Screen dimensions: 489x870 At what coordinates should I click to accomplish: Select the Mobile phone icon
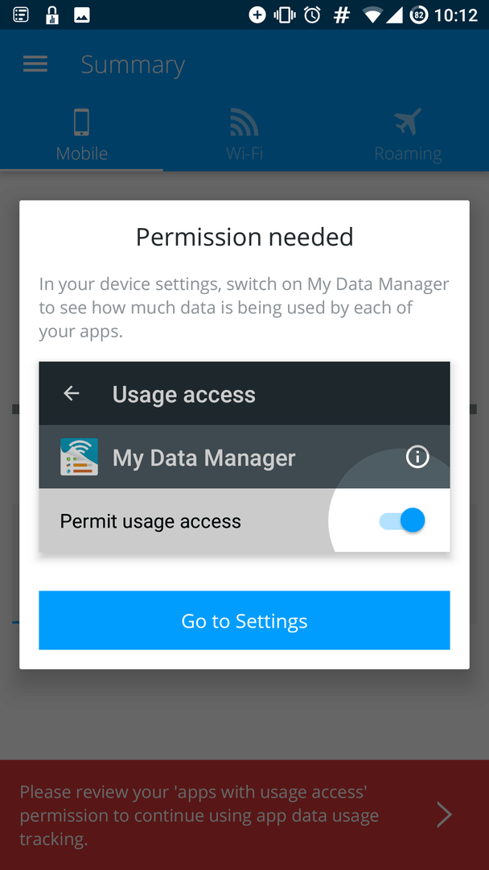(81, 122)
